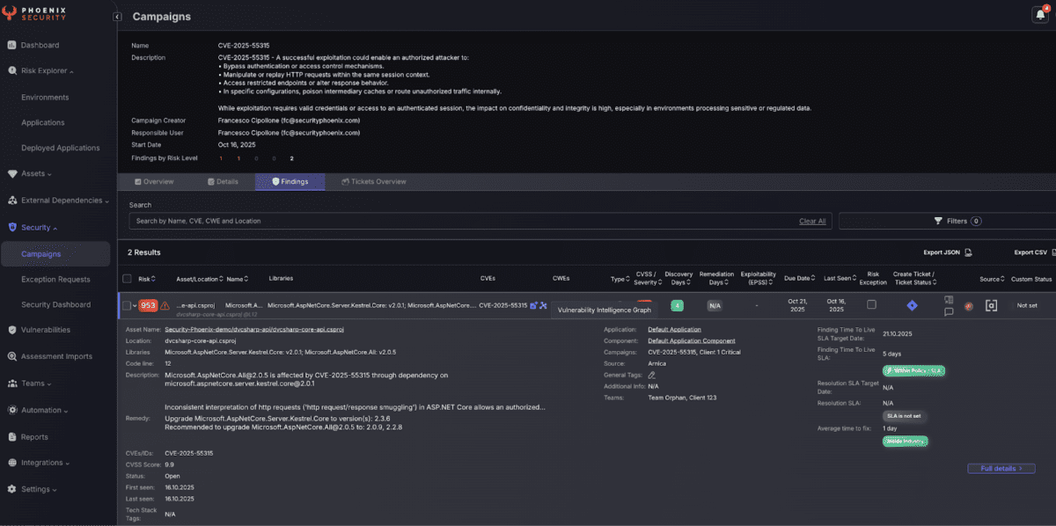The image size is (1056, 526).
Task: Open the comment bubble icon in finding row
Action: (x=949, y=311)
